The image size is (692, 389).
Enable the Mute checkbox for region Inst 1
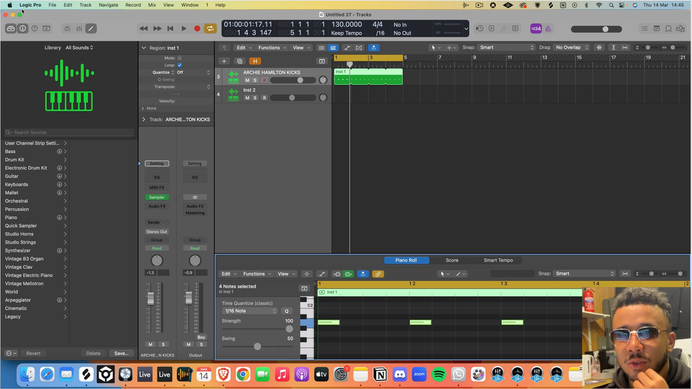[179, 58]
